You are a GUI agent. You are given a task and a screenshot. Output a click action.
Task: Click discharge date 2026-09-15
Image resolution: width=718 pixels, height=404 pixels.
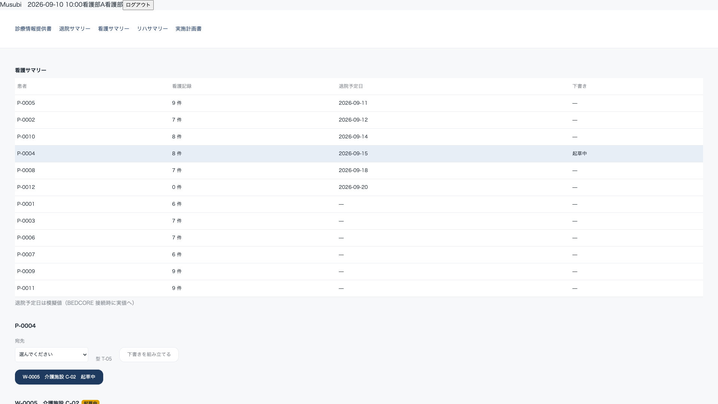point(353,154)
